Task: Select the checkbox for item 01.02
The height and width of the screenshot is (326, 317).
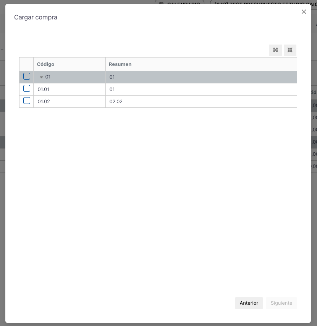Action: click(27, 101)
